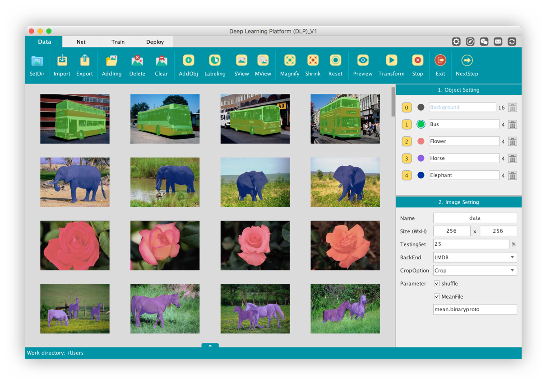Click the AddObj toolbar icon
Viewport: 546px width, 384px height.
coord(188,61)
